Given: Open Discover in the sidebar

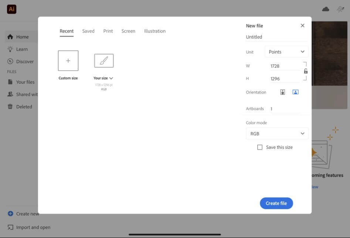Looking at the screenshot, I should pyautogui.click(x=25, y=61).
